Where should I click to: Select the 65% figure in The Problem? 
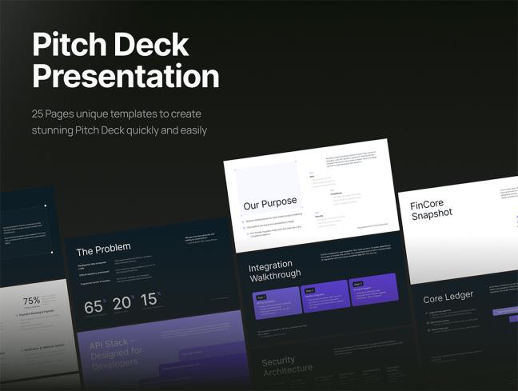point(94,306)
